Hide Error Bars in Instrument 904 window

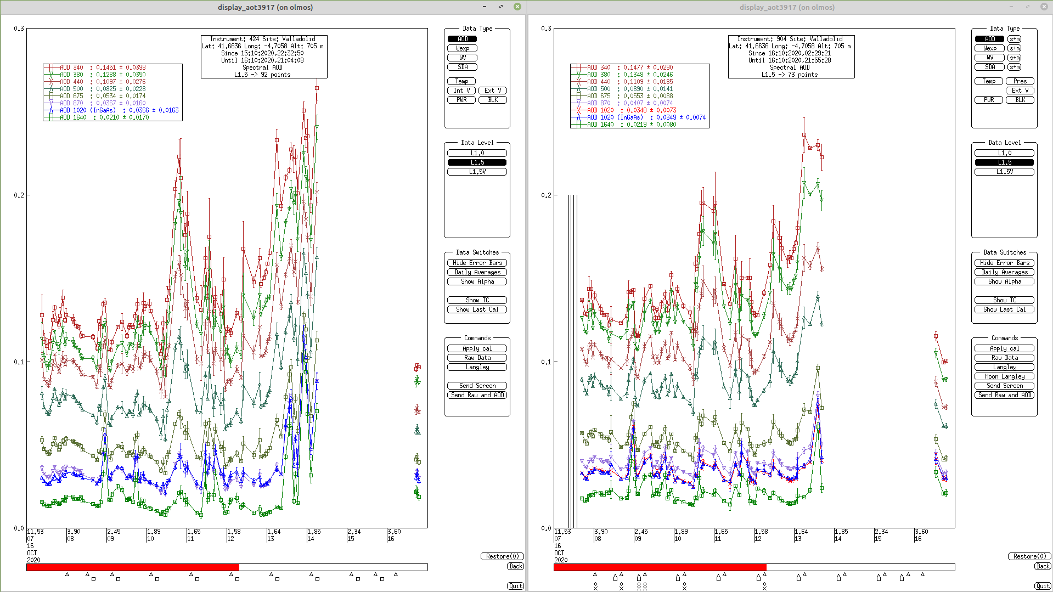pos(1004,263)
